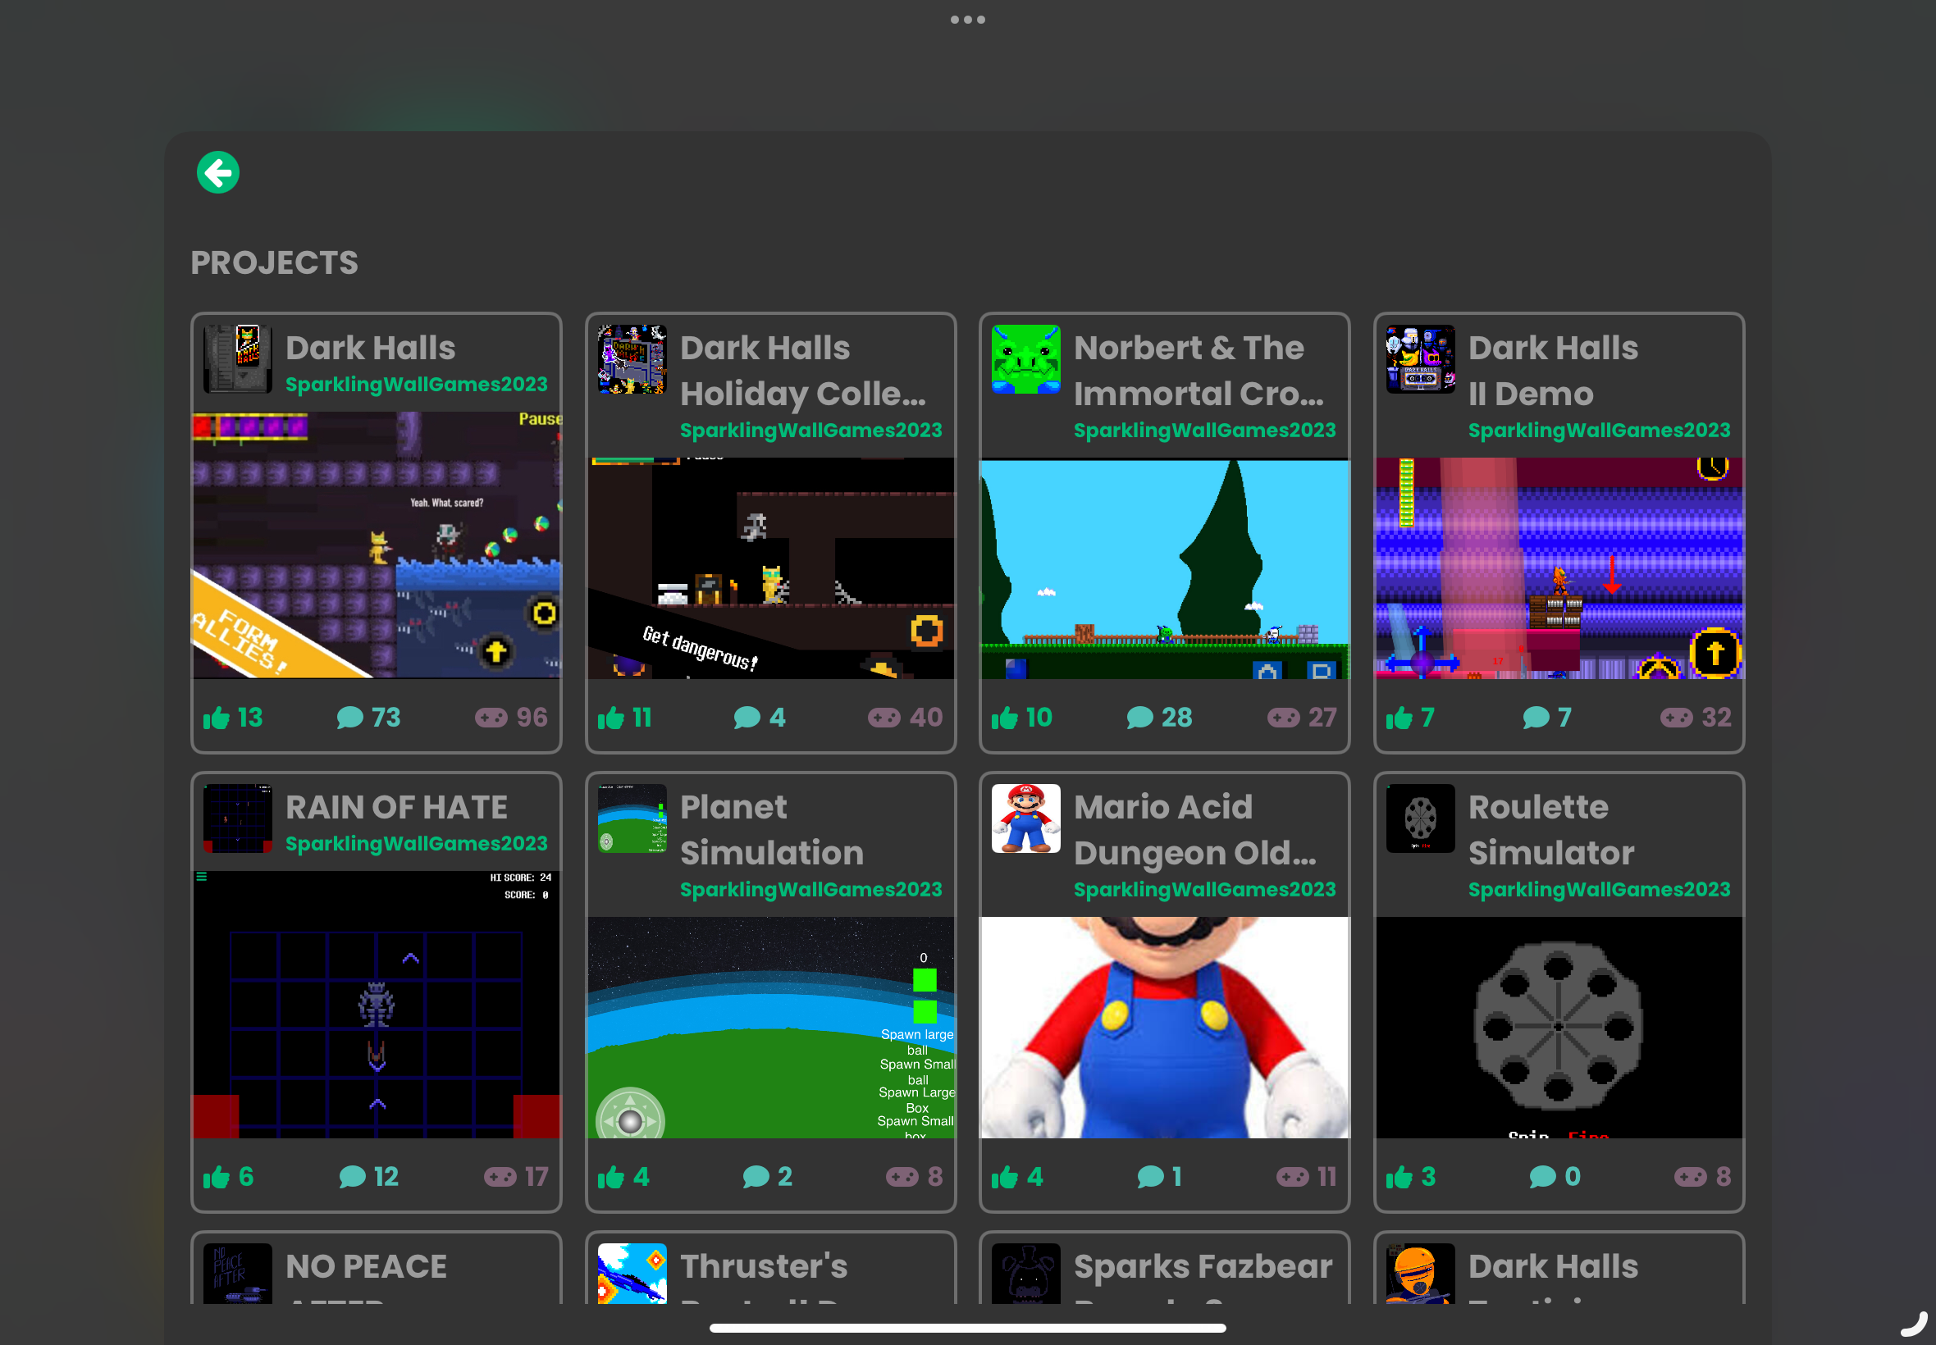The image size is (1936, 1345).
Task: Click the Roulette Simulator small avatar icon
Action: point(1420,818)
